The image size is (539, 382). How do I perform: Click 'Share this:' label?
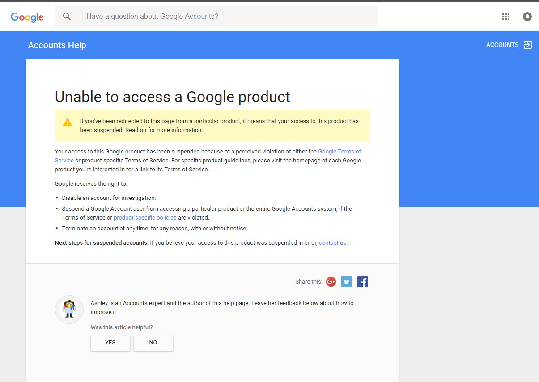click(x=309, y=282)
